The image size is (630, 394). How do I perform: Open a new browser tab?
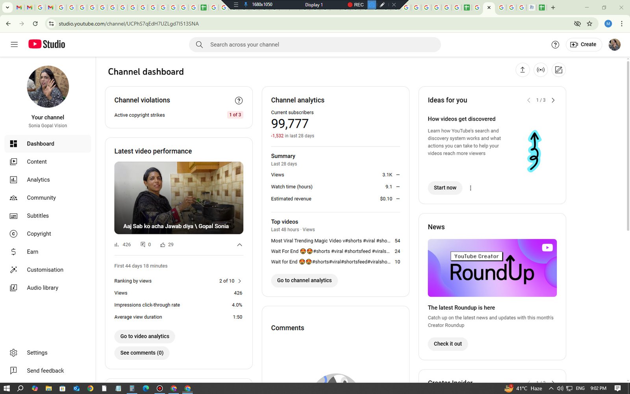tap(553, 7)
